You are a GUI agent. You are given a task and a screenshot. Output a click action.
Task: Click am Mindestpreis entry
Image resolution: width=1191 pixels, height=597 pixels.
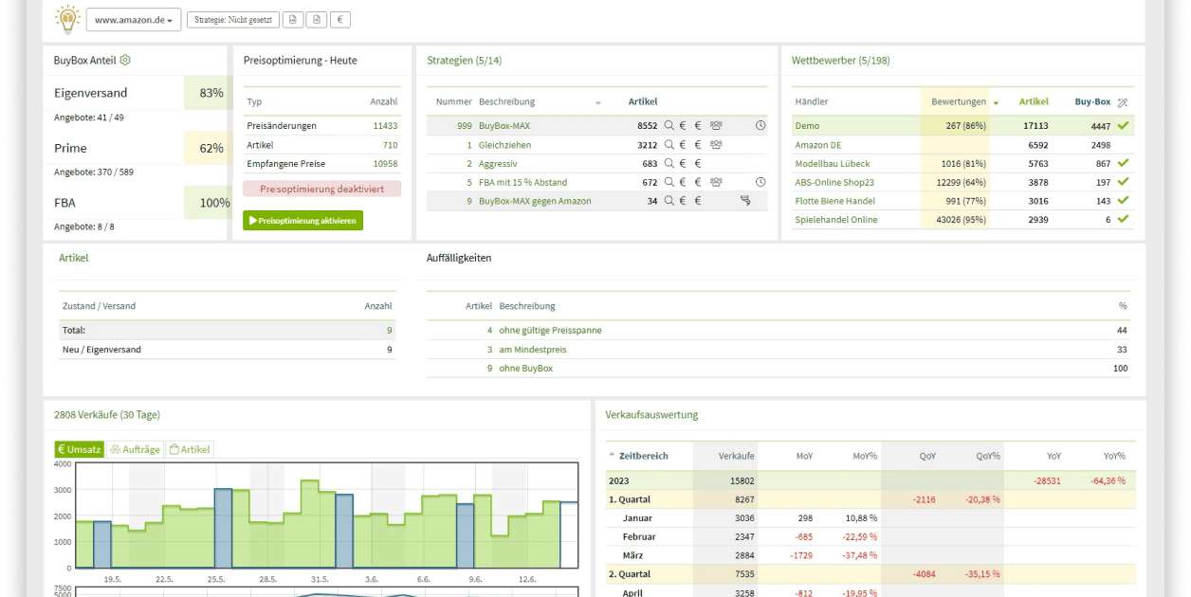(x=533, y=349)
